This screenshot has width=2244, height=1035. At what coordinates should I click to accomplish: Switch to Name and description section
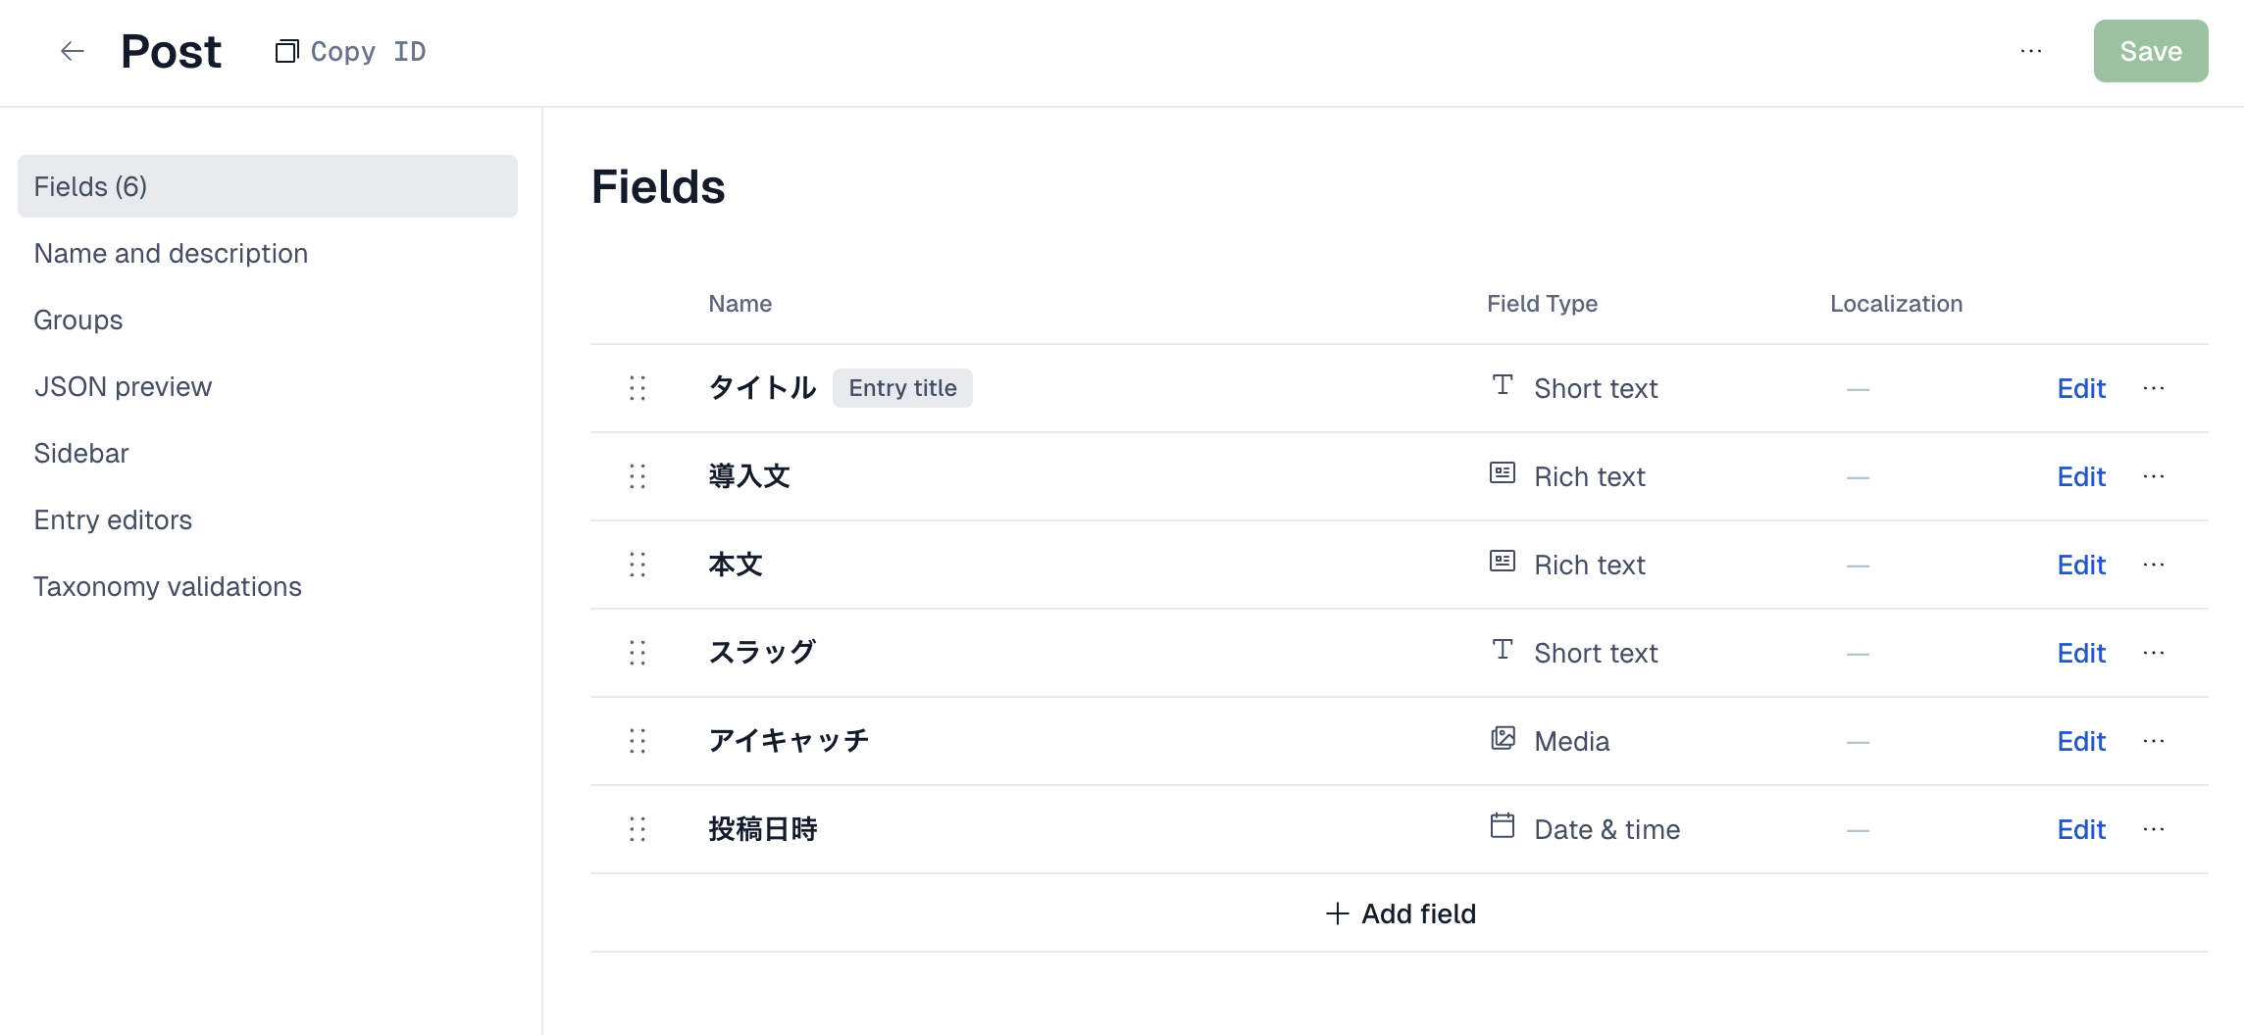(171, 253)
